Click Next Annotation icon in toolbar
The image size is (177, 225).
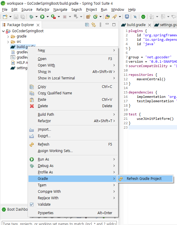tap(152, 17)
